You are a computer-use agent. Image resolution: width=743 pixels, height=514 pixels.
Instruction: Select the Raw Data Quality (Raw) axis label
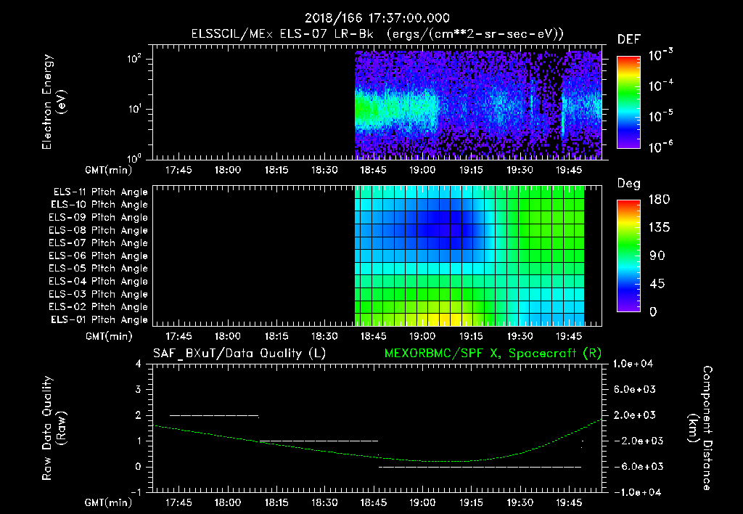[54, 428]
